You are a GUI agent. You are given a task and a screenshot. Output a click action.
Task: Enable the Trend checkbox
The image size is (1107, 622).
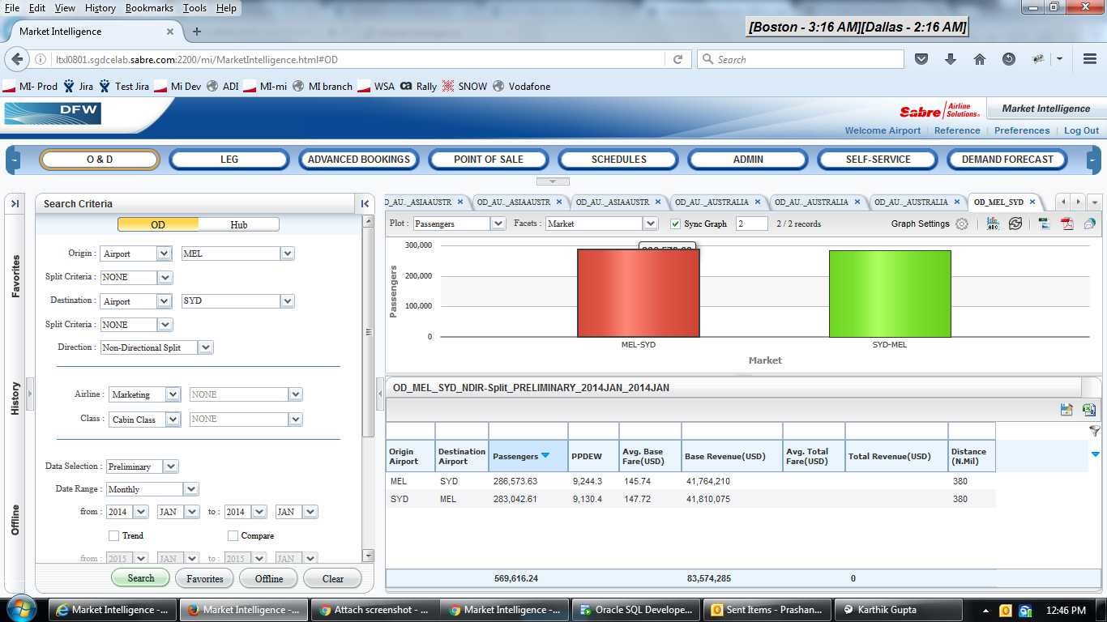114,535
